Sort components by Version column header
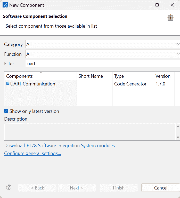Image resolution: width=180 pixels, height=198 pixels. (163, 76)
